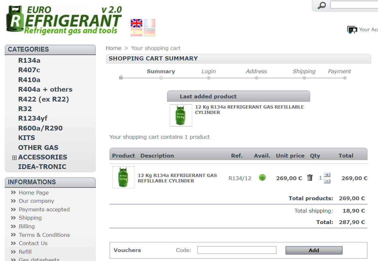This screenshot has height=261, width=378.
Task: Open the R1234yf category
Action: point(33,118)
